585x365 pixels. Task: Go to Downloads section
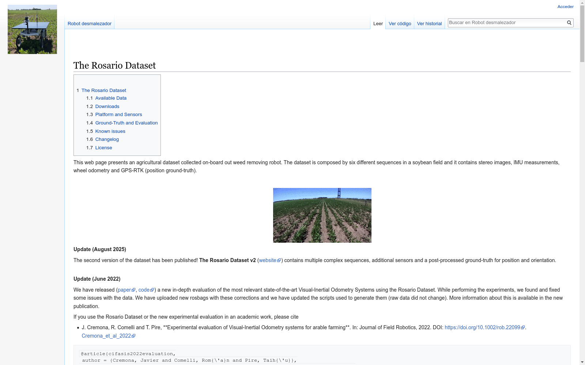pos(107,107)
